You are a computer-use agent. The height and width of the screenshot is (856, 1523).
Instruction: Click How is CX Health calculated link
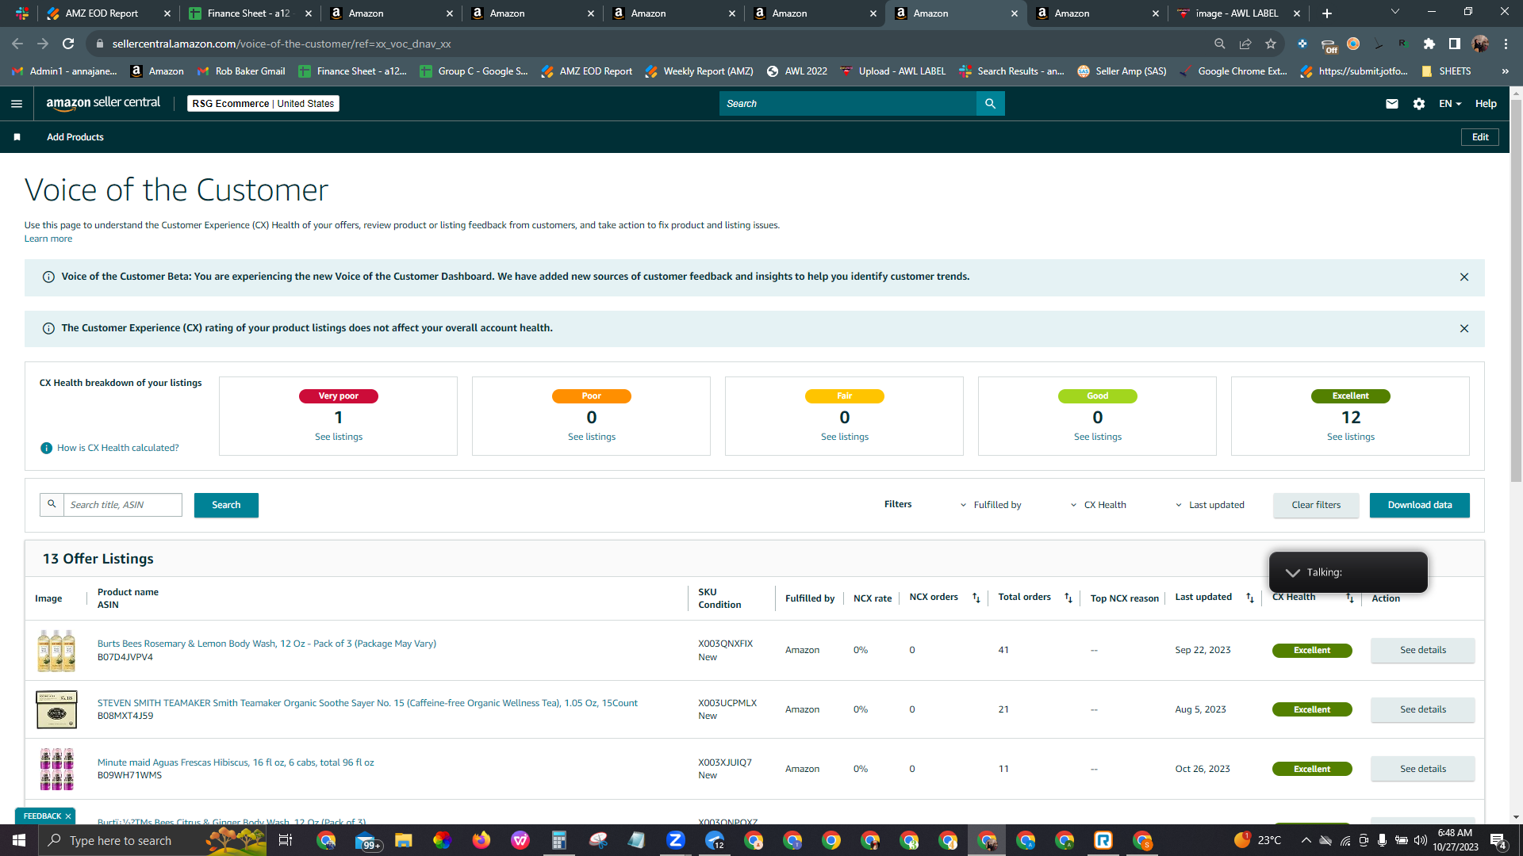pyautogui.click(x=118, y=449)
